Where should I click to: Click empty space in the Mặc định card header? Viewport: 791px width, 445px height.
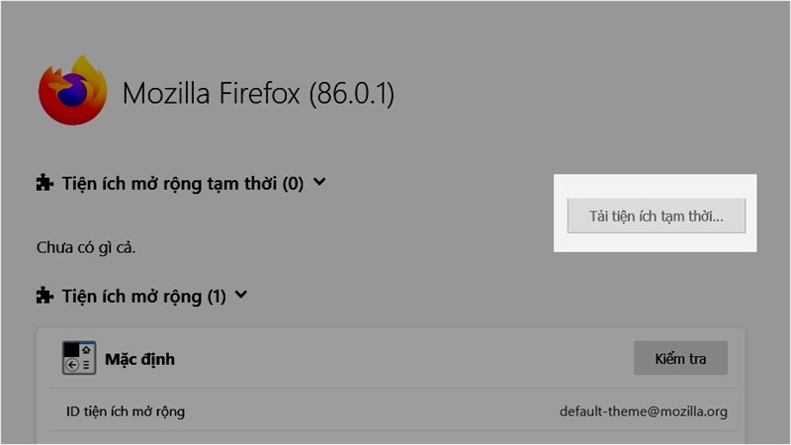[x=395, y=358]
